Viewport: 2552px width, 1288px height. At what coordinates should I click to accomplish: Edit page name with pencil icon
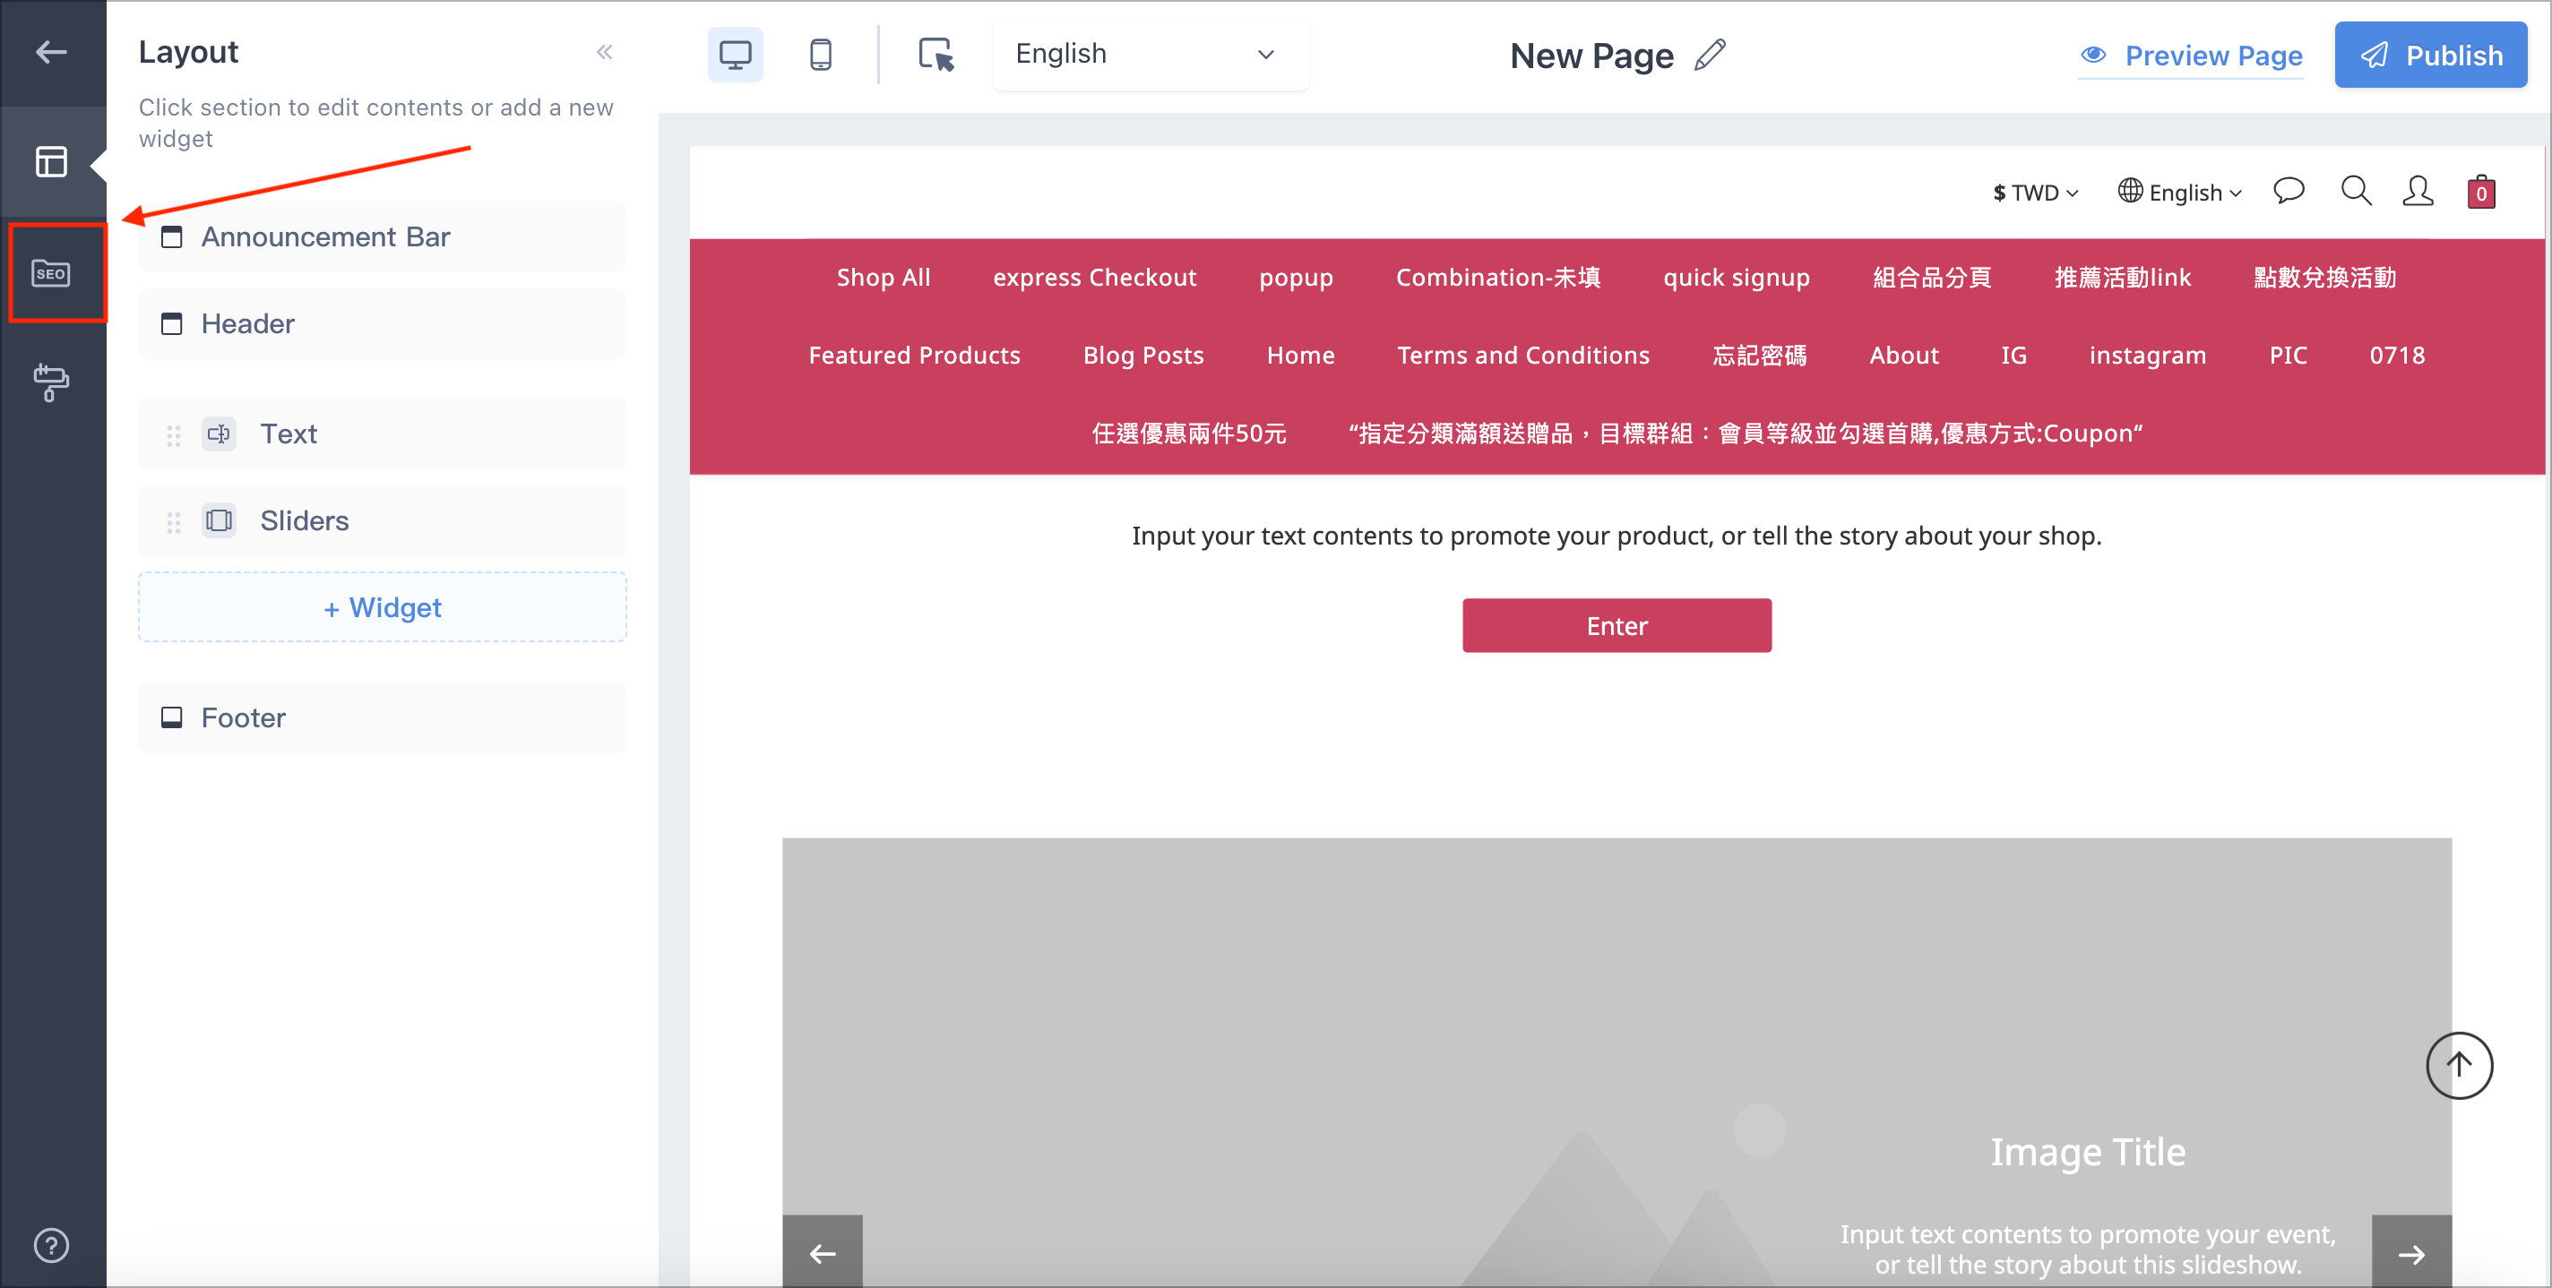pyautogui.click(x=1710, y=55)
